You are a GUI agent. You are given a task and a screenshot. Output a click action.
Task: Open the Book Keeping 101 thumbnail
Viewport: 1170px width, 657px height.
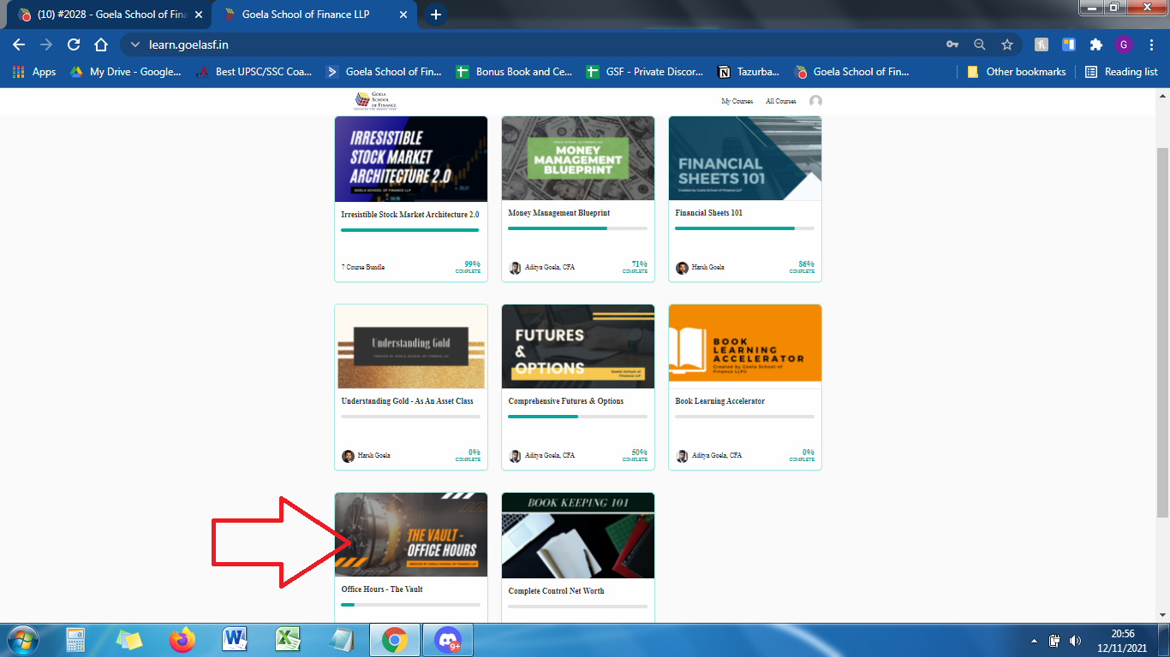click(x=578, y=535)
